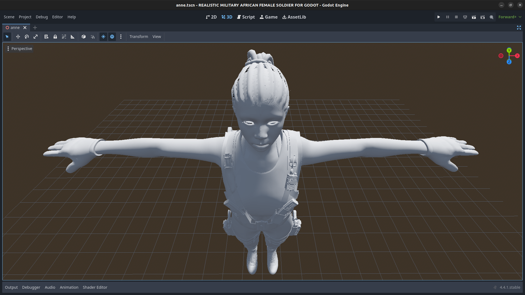
Task: Open the Shader Editor bottom panel
Action: point(95,287)
